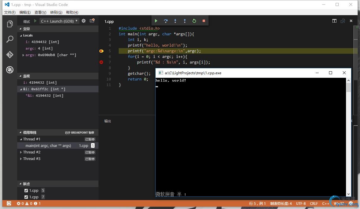Collapse the &i watch expression
This screenshot has width=360, height=209.
coord(21,89)
